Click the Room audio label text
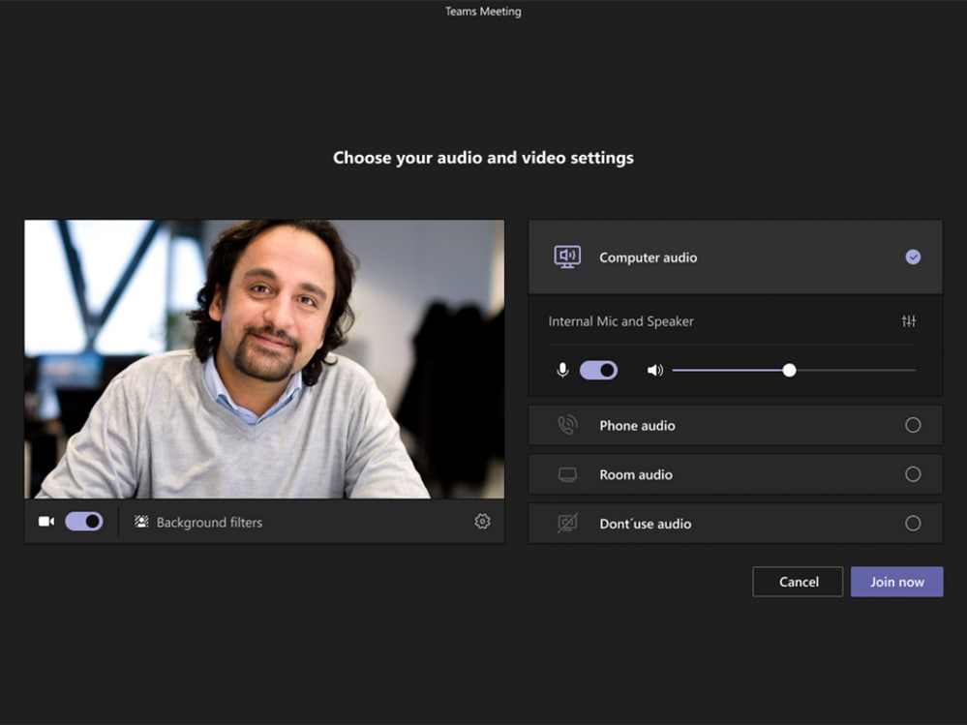967x725 pixels. coord(636,474)
